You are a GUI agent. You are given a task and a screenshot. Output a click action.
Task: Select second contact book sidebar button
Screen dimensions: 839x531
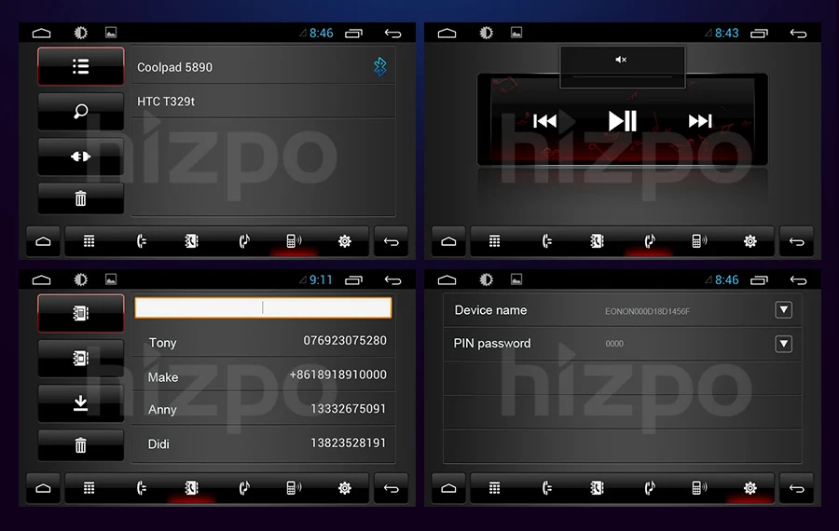coord(81,358)
